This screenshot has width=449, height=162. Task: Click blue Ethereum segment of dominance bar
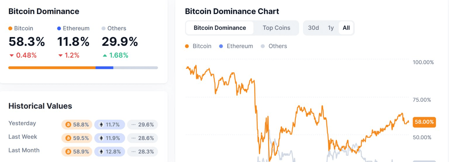pyautogui.click(x=104, y=68)
